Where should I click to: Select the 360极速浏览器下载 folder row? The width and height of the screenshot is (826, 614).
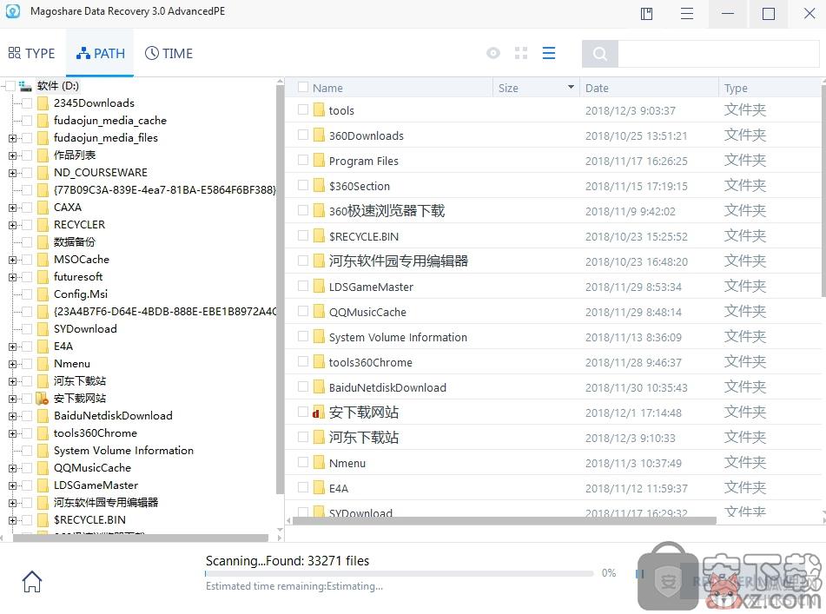(x=553, y=211)
